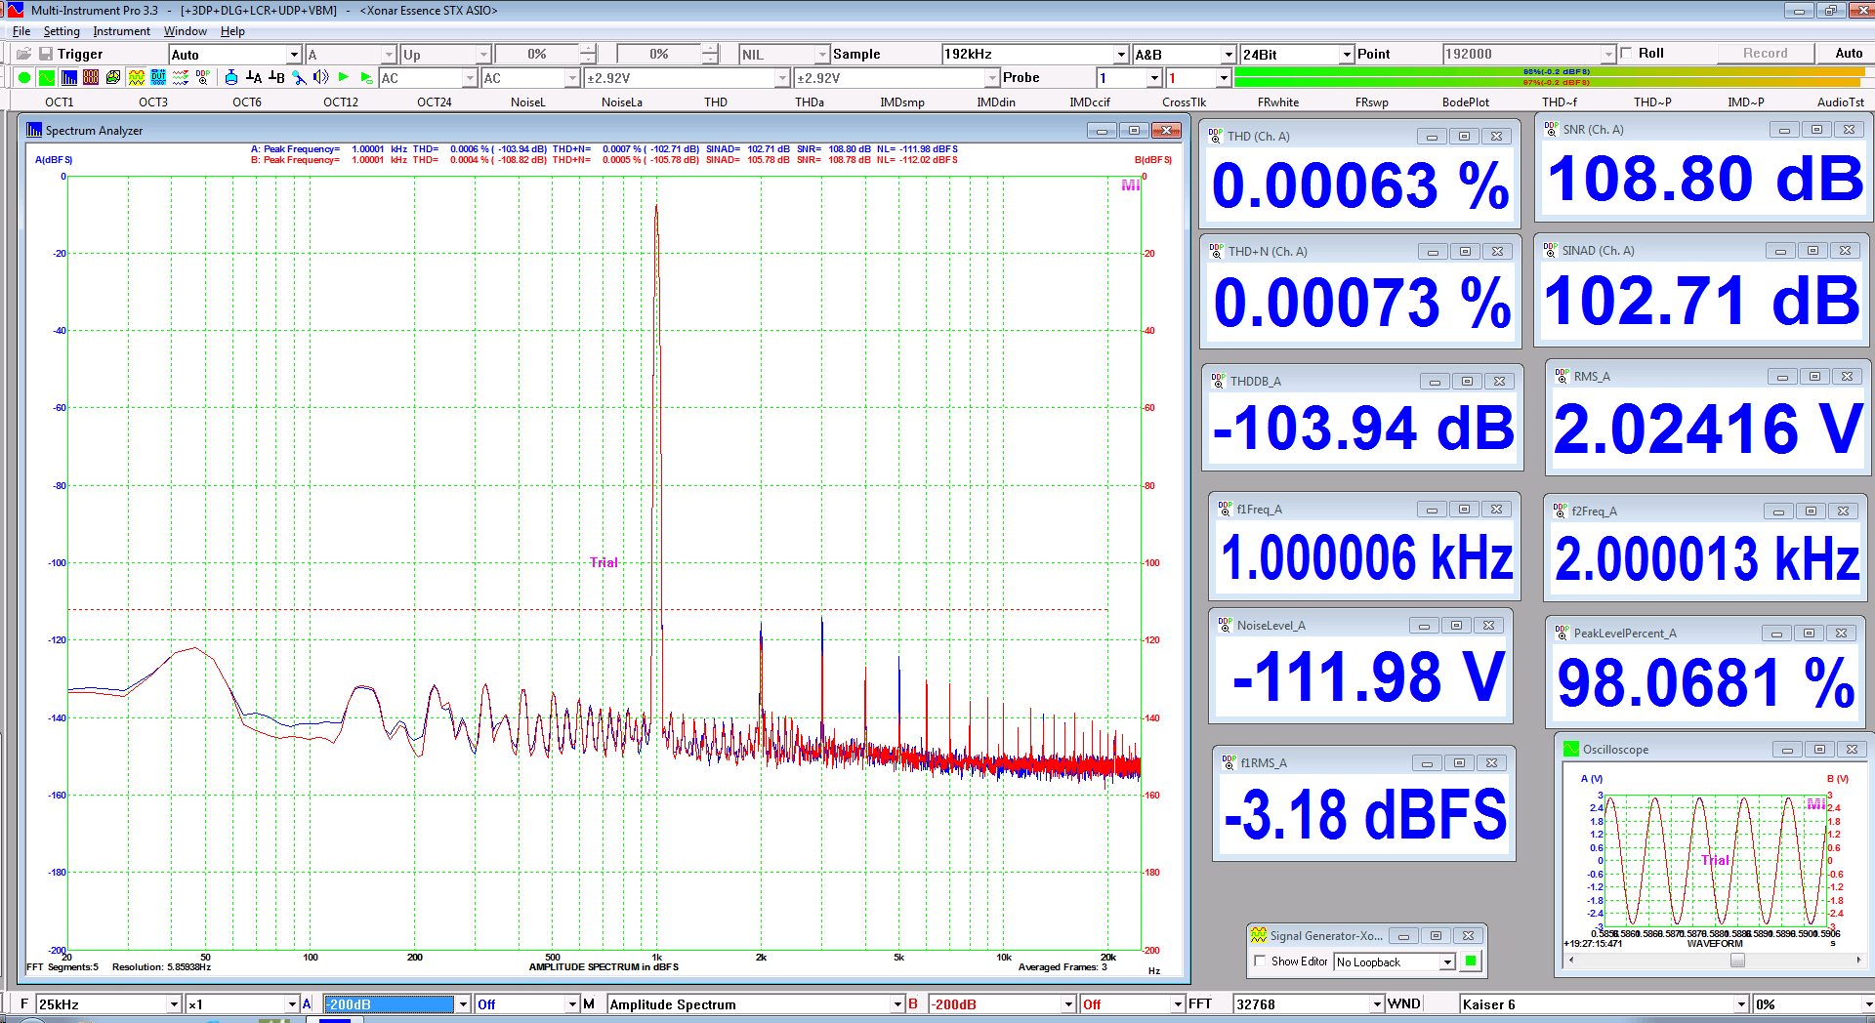
Task: Open the Signal Generator toolbar icon
Action: (x=136, y=77)
